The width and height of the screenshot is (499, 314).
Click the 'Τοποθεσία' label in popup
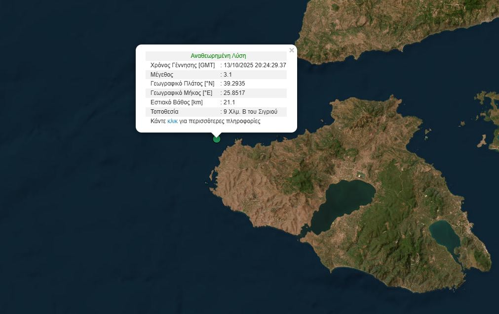[164, 112]
